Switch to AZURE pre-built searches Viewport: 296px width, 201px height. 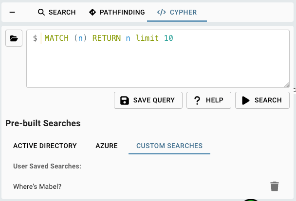pos(107,146)
